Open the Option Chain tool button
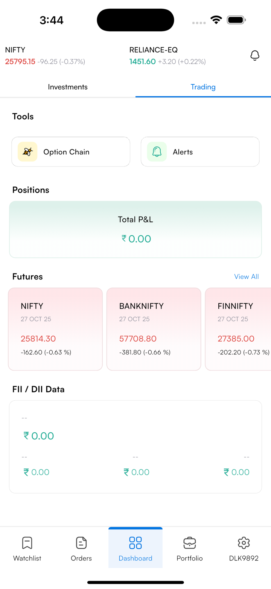Screen dimensions: 271x589 71,152
